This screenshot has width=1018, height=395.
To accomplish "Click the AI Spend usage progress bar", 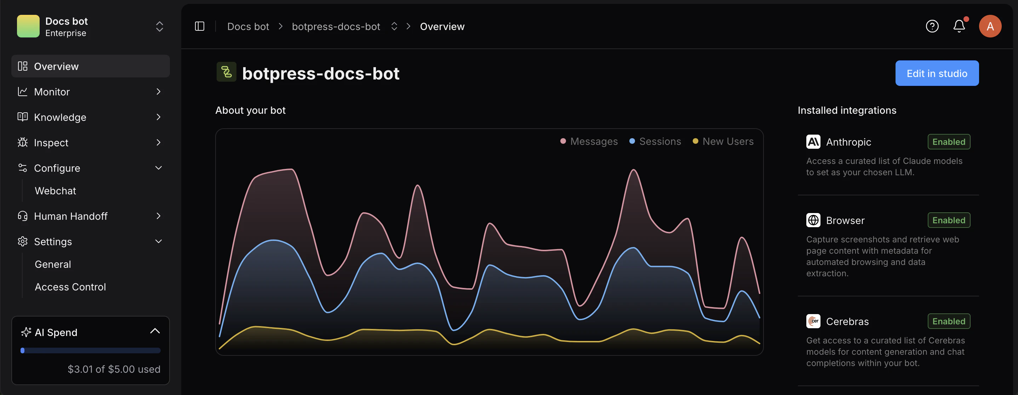I will point(90,350).
